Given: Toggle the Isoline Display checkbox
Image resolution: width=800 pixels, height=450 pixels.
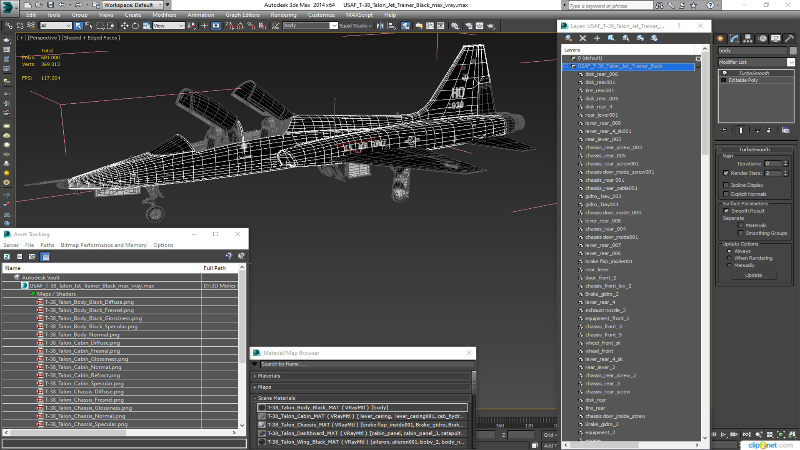Looking at the screenshot, I should coord(726,185).
